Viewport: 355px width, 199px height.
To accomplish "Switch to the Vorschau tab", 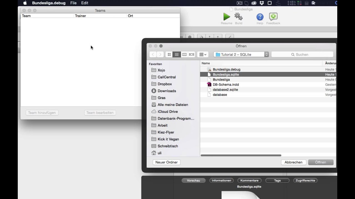I will 194,180.
